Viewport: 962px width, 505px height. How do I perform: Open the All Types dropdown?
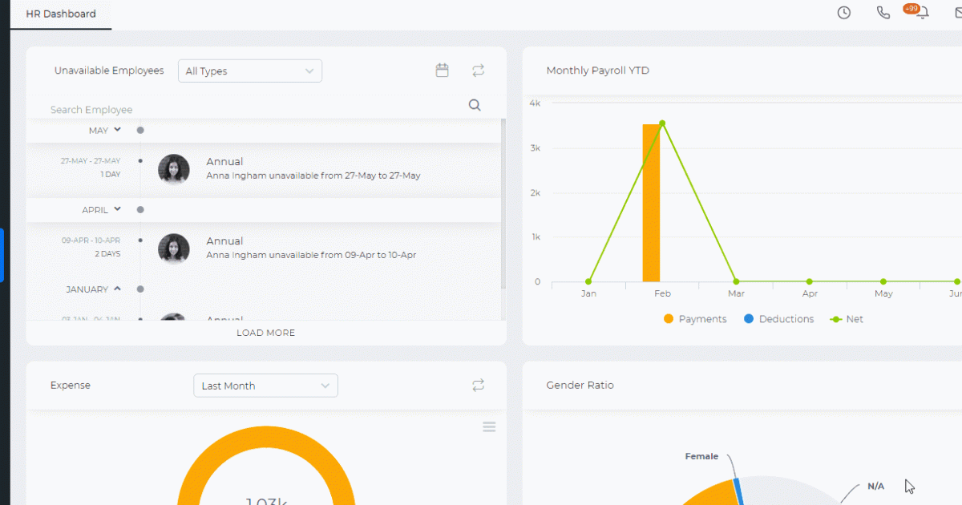pos(250,71)
